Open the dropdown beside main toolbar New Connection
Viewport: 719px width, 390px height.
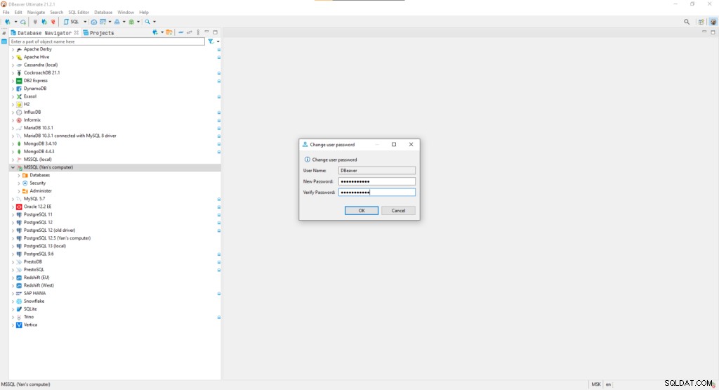point(15,22)
